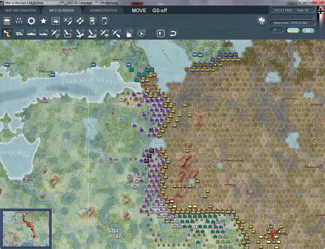325x249 pixels.
Task: Open the Order of Battle tank list icon
Action: [x=7, y=21]
